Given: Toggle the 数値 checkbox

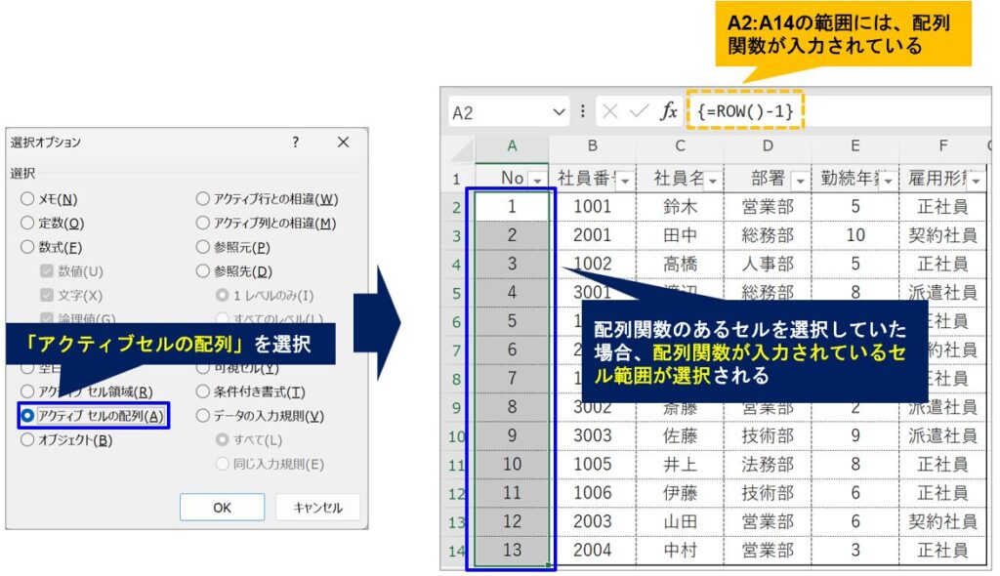Looking at the screenshot, I should point(47,271).
